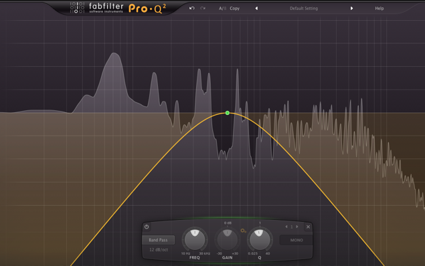Toggle the MONO channel mode button
Viewport: 425px width, 266px height.
pos(296,240)
